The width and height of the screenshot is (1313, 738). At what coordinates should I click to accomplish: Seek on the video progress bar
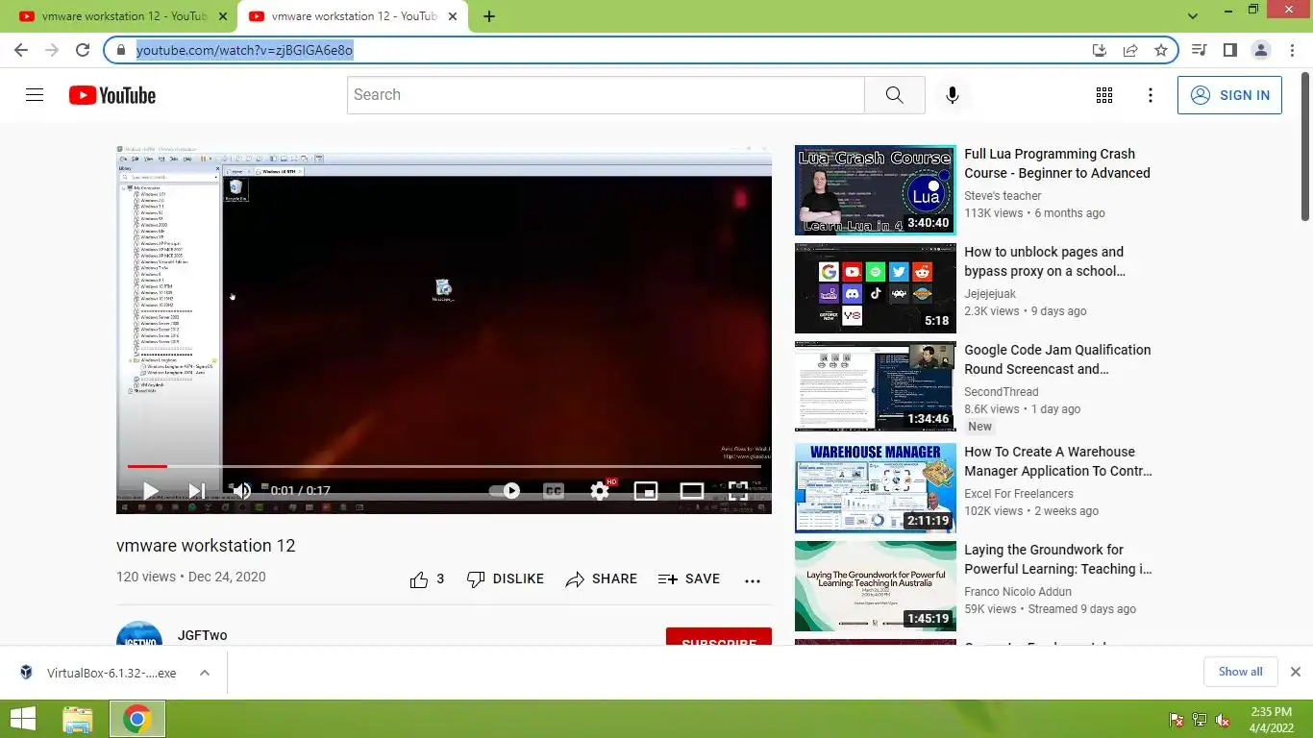(x=444, y=467)
